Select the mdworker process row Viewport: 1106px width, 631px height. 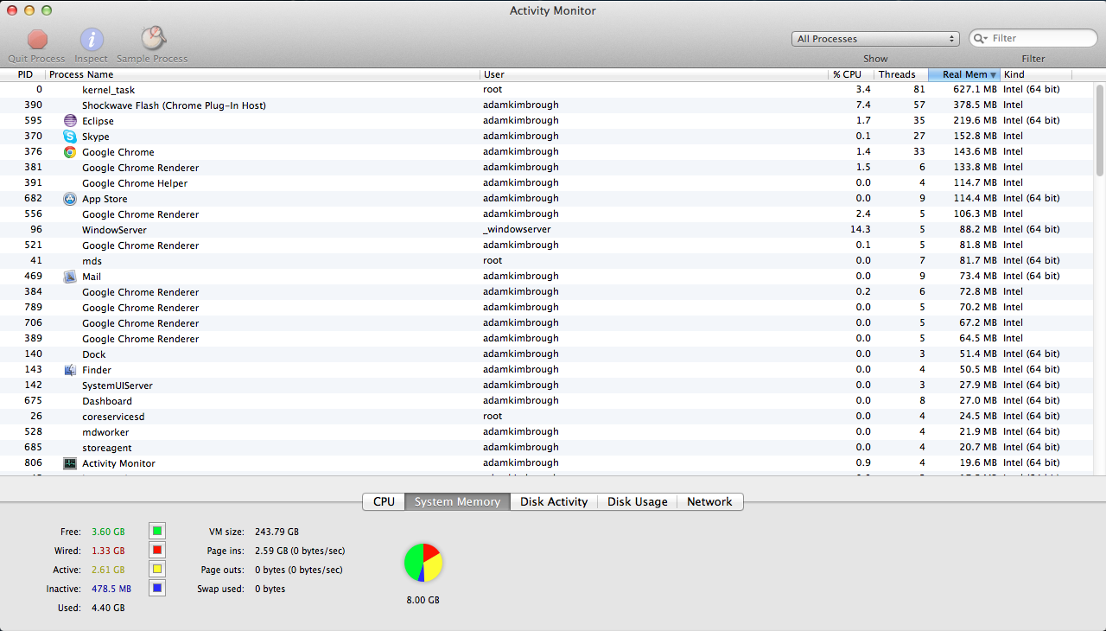click(x=553, y=432)
